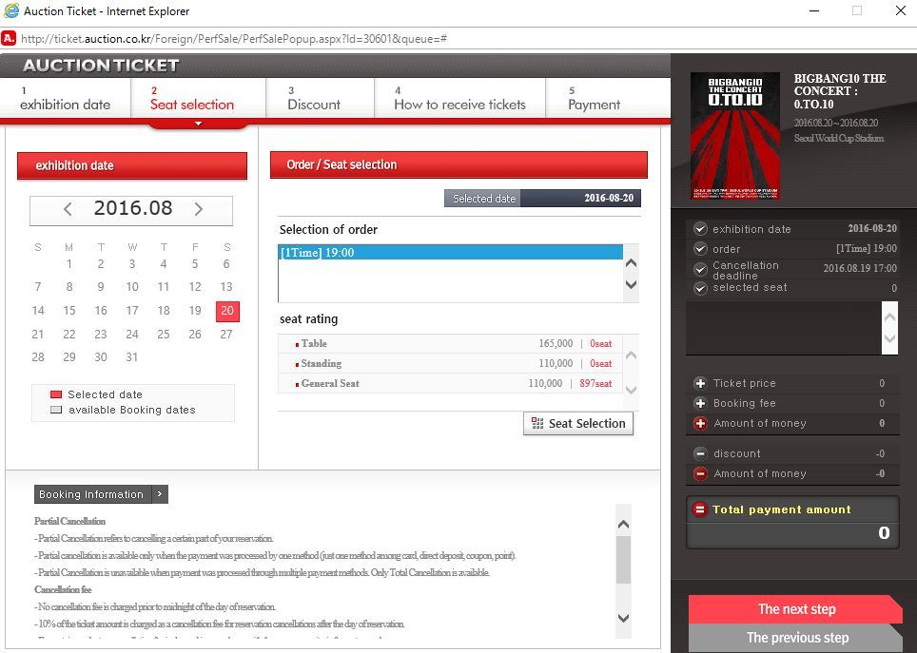
Task: Select August 31 on the calendar
Action: 132,357
